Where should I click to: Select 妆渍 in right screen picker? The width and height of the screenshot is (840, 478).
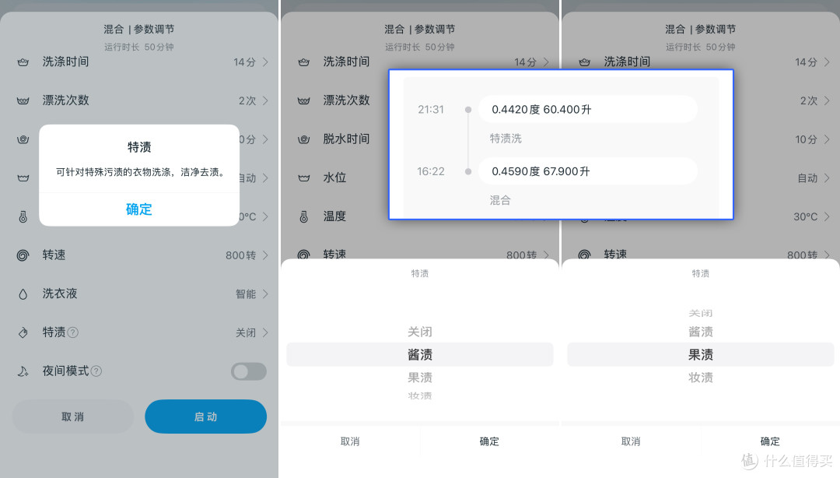pos(701,378)
